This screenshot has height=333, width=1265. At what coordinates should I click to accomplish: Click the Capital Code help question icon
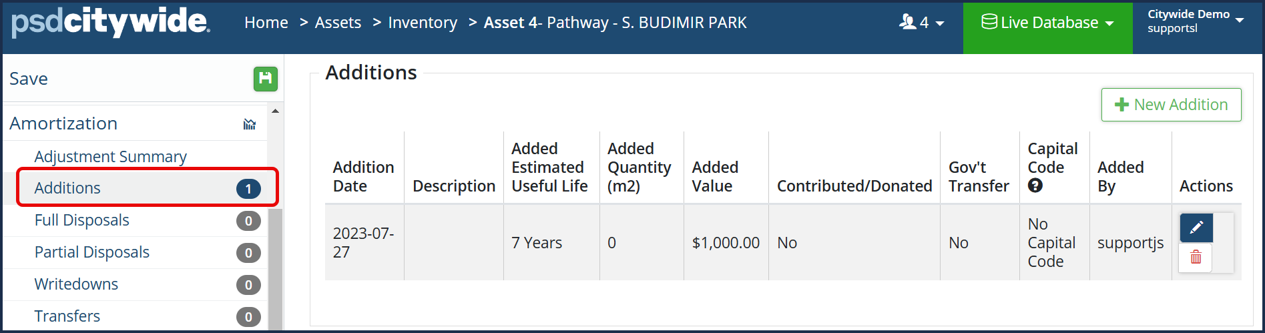click(1035, 186)
